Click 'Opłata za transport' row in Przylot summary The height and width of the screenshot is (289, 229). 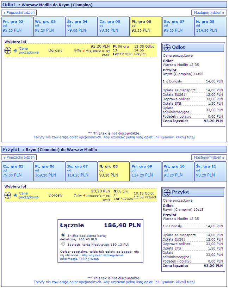pyautogui.click(x=193, y=235)
